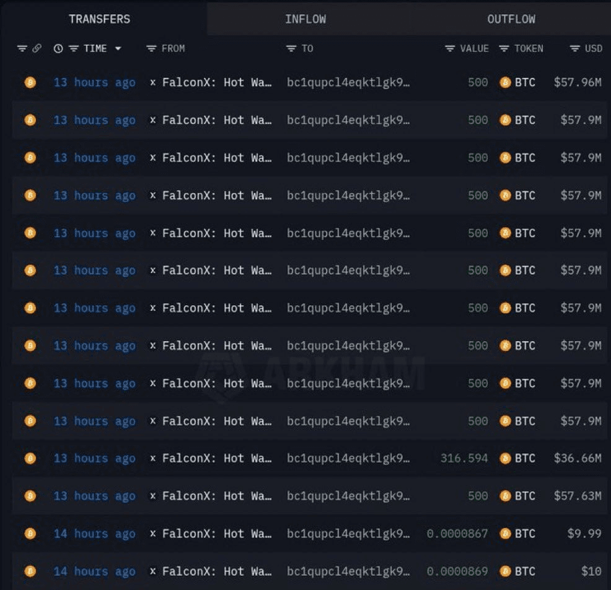
Task: Toggle the TIME sort arrow
Action: [118, 49]
